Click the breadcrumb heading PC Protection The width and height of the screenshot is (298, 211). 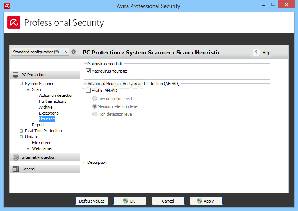coord(101,53)
